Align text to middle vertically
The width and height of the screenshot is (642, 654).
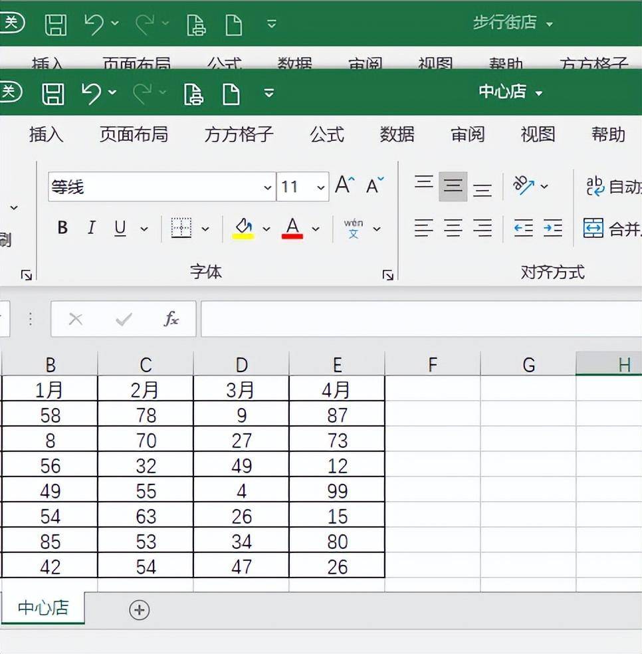(453, 186)
